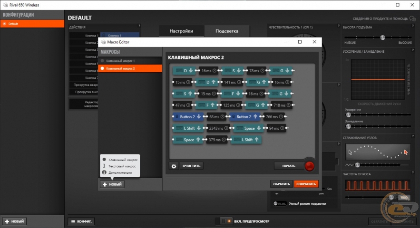Open the КОНФИГ. button

[81, 221]
